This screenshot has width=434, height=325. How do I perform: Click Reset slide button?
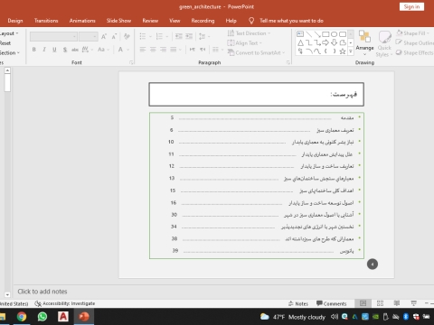(x=5, y=43)
